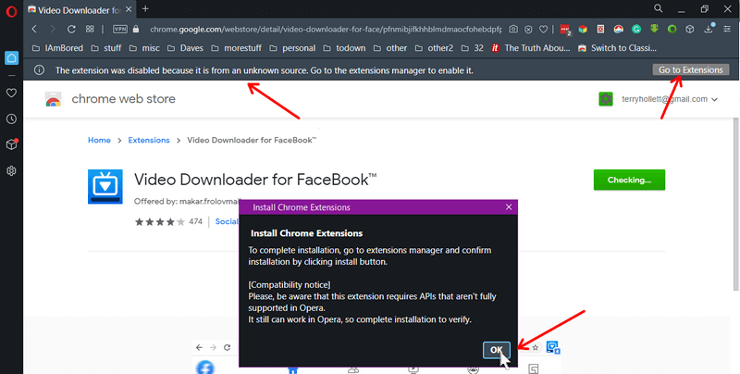The image size is (740, 374).
Task: Click OK in the install dialog
Action: (x=496, y=350)
